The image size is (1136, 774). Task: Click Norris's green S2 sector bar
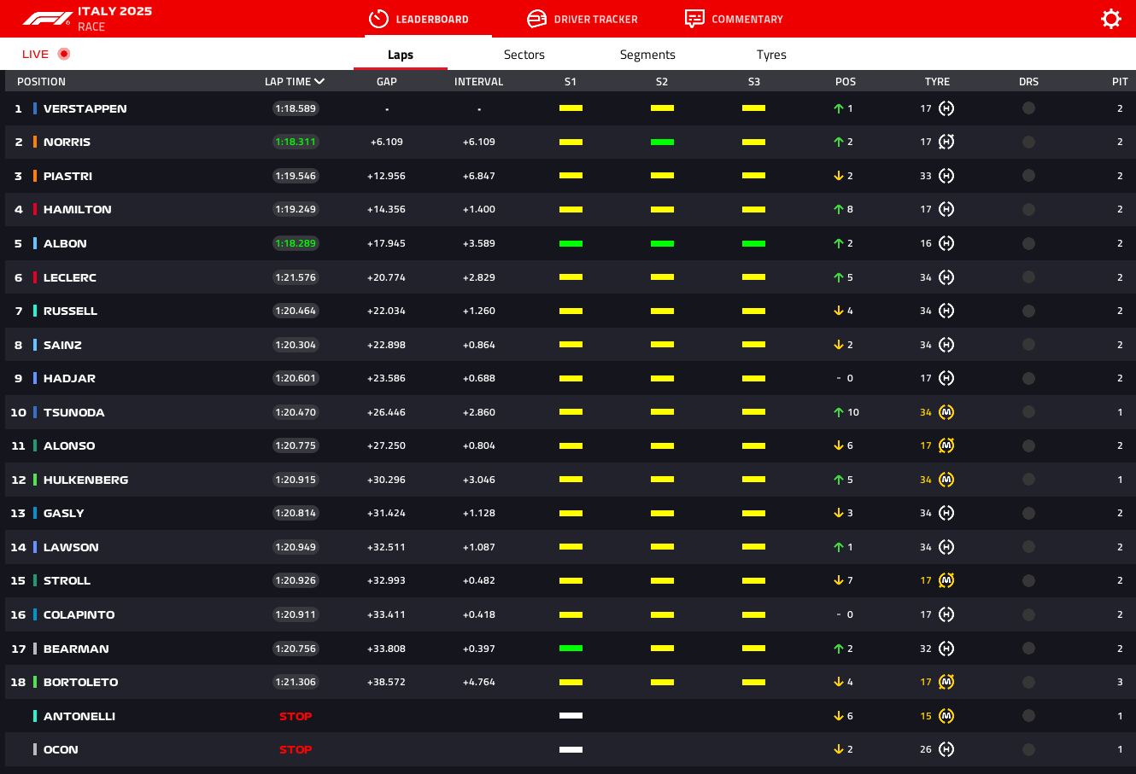click(662, 142)
